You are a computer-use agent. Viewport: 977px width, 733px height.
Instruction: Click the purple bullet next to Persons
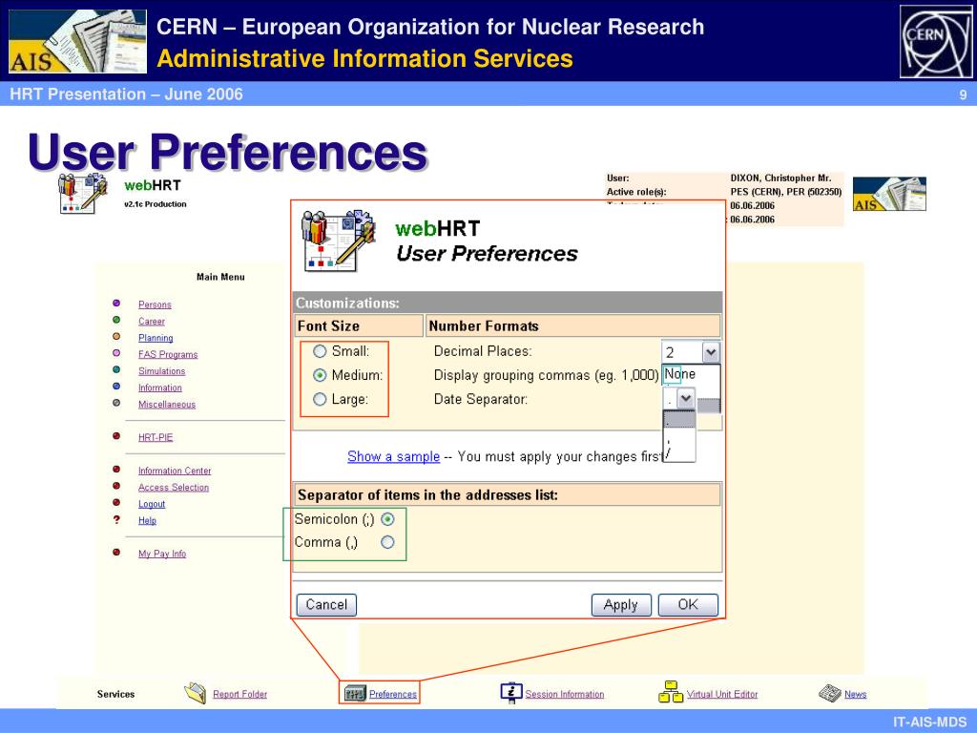(x=116, y=304)
